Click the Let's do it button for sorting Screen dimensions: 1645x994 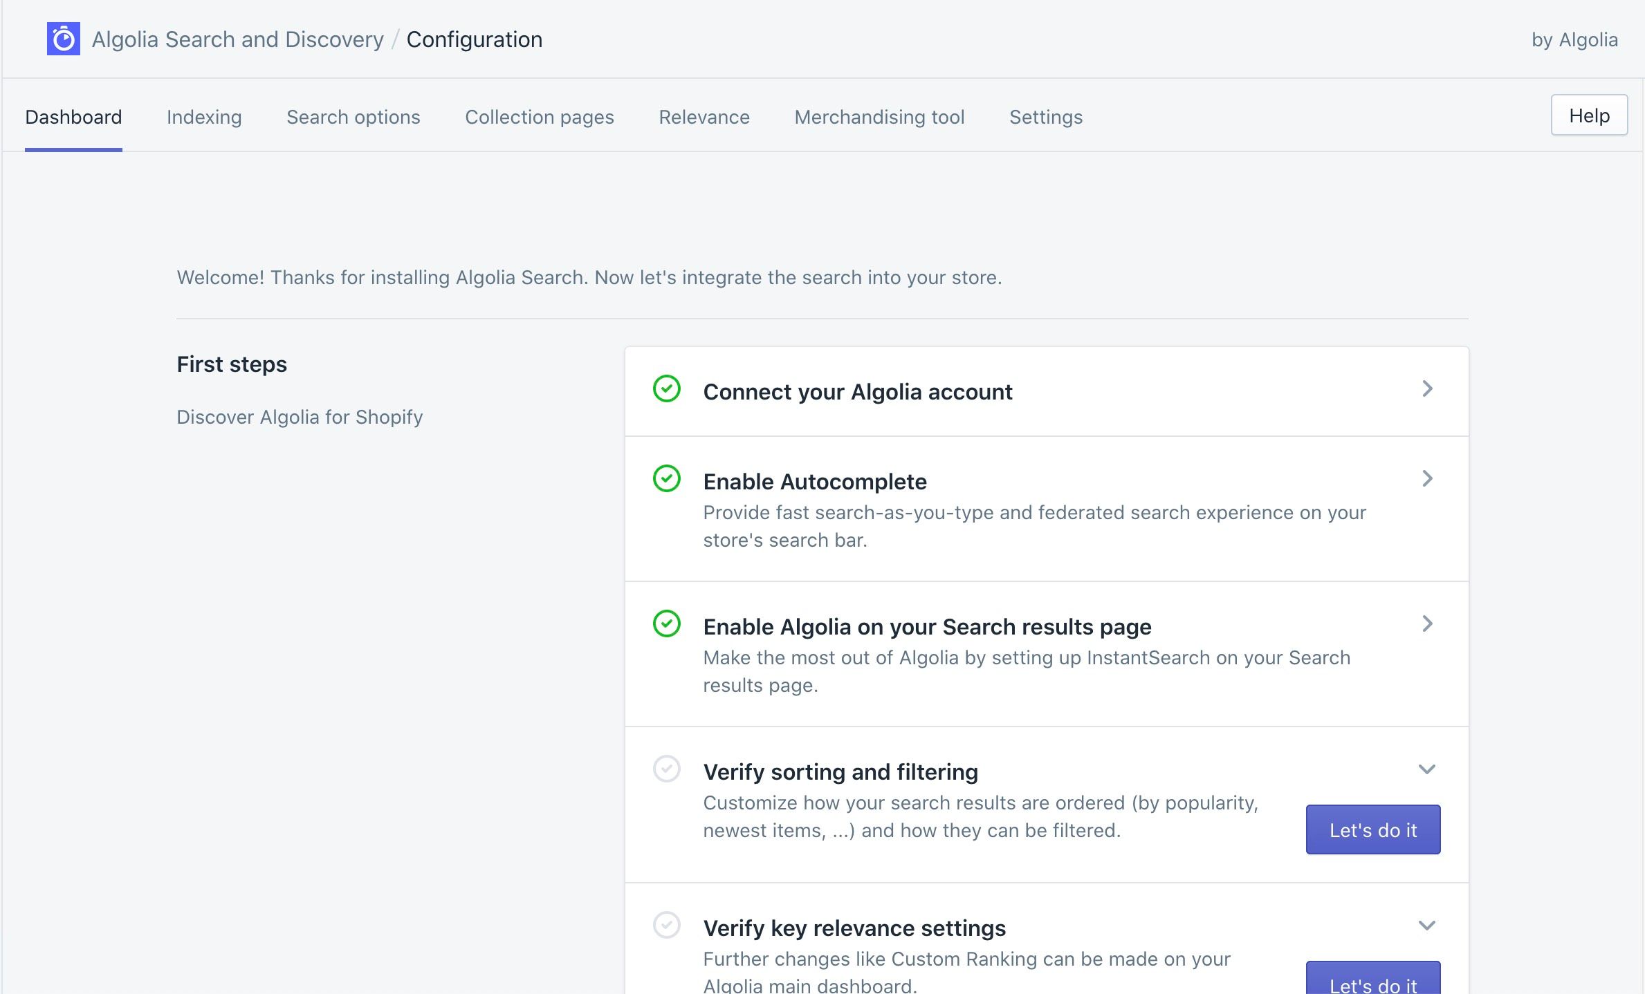1372,829
